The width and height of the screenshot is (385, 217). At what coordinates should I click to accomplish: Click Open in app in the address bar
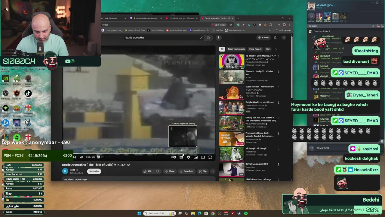pyautogui.click(x=218, y=25)
